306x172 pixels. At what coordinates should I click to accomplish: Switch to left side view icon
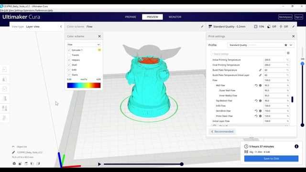pyautogui.click(x=32, y=163)
